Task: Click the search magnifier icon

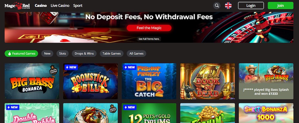Action: pyautogui.click(x=217, y=5)
